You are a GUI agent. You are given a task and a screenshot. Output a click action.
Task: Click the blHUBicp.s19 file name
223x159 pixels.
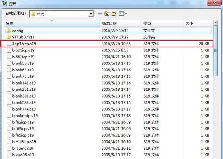[24, 142]
